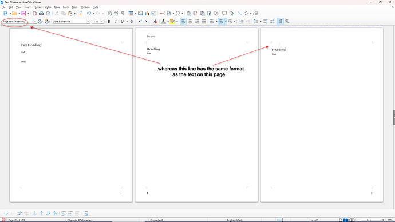Export directly as PDF
The height and width of the screenshot is (222, 395).
click(x=35, y=13)
